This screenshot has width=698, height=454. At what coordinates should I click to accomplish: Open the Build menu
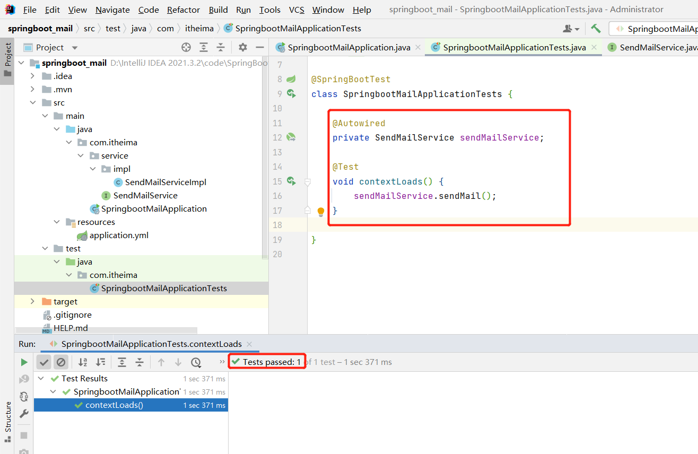point(218,10)
